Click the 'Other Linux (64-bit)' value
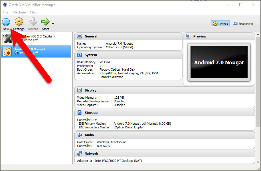261x171 pixels. (119, 47)
